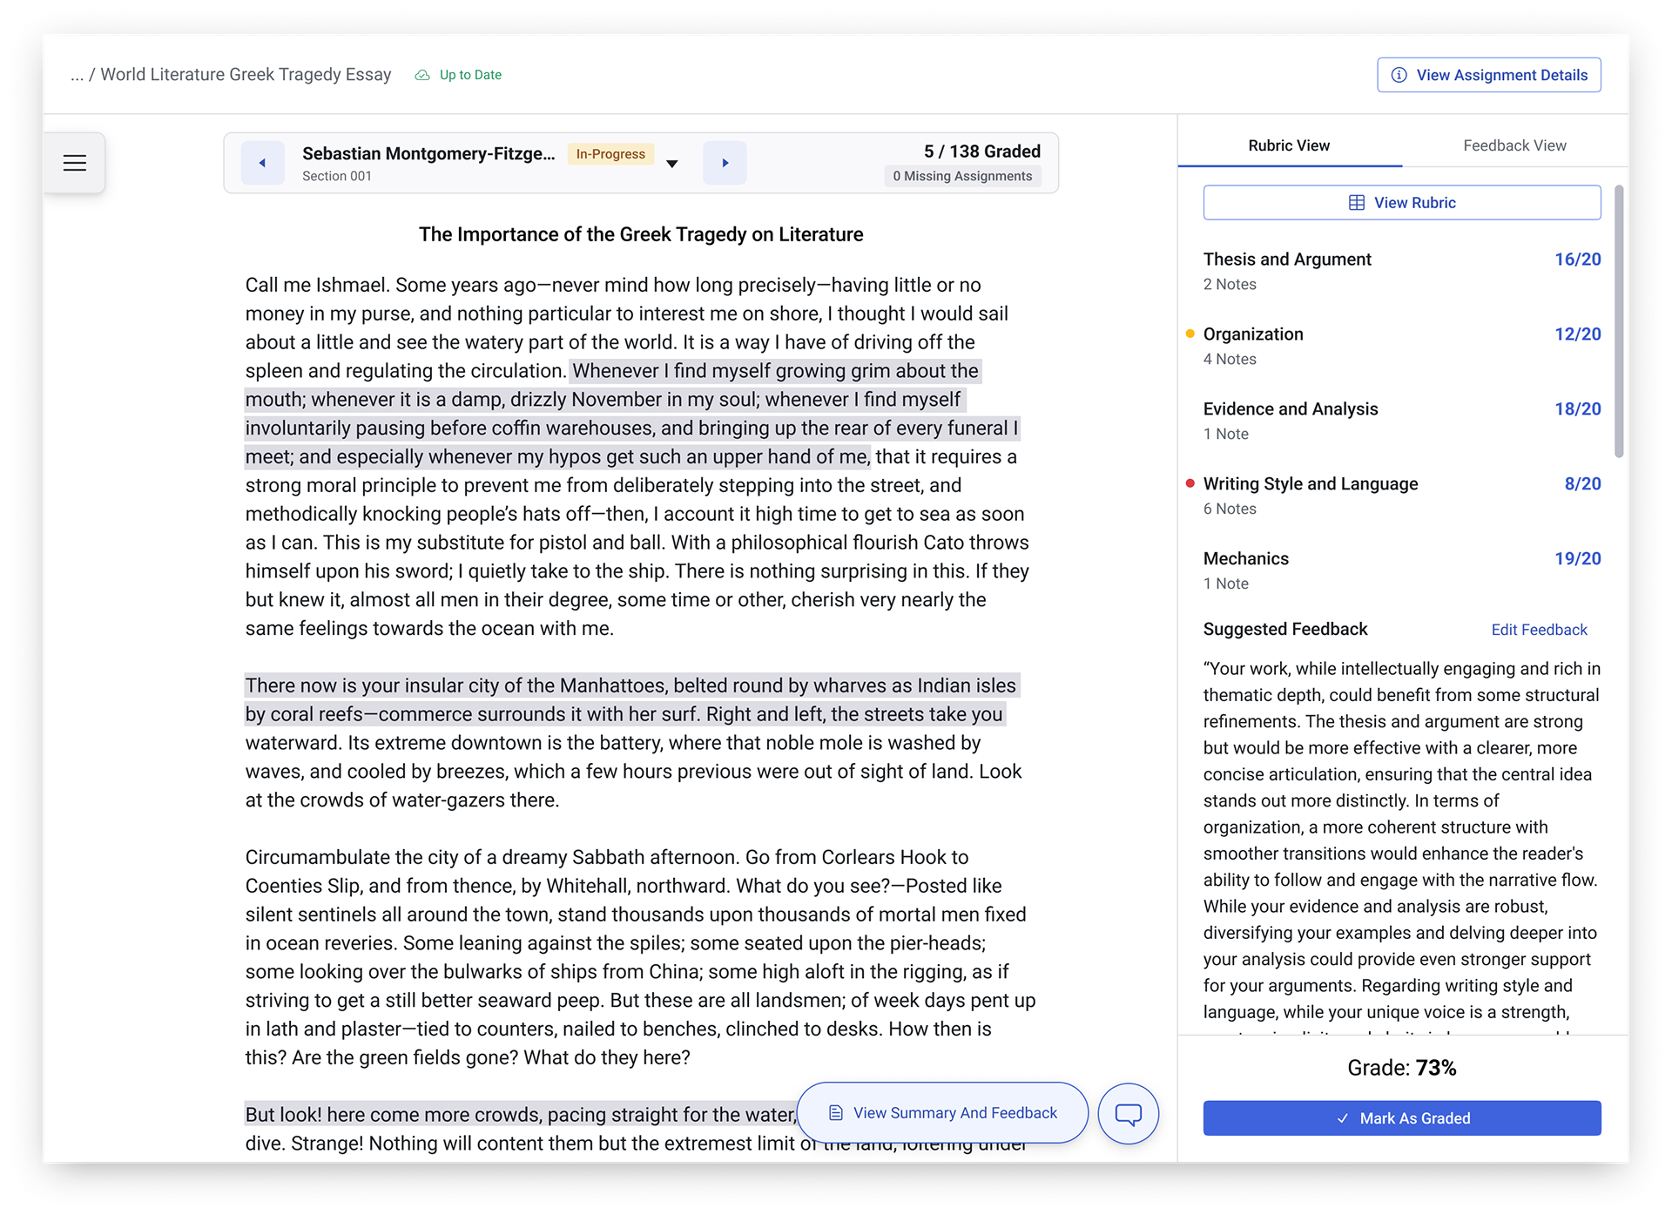Screen dimensions: 1672x1215
Task: Open 2 Notes under Thesis and Argument
Action: tap(1229, 285)
